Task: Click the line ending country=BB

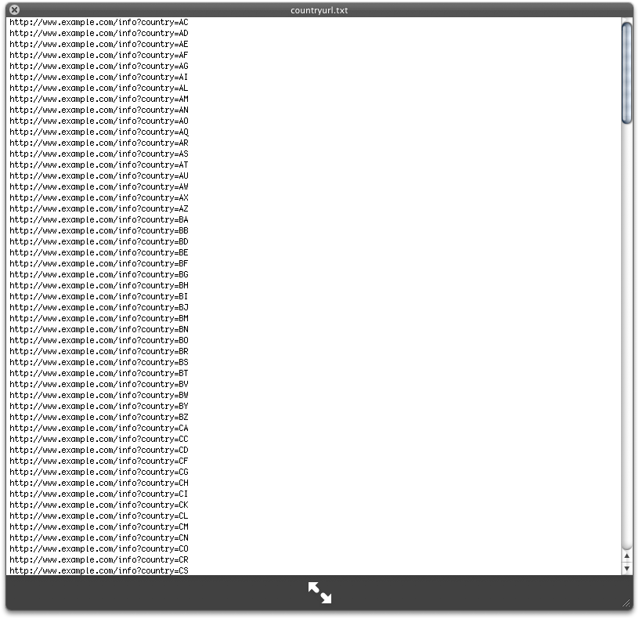Action: (x=99, y=231)
